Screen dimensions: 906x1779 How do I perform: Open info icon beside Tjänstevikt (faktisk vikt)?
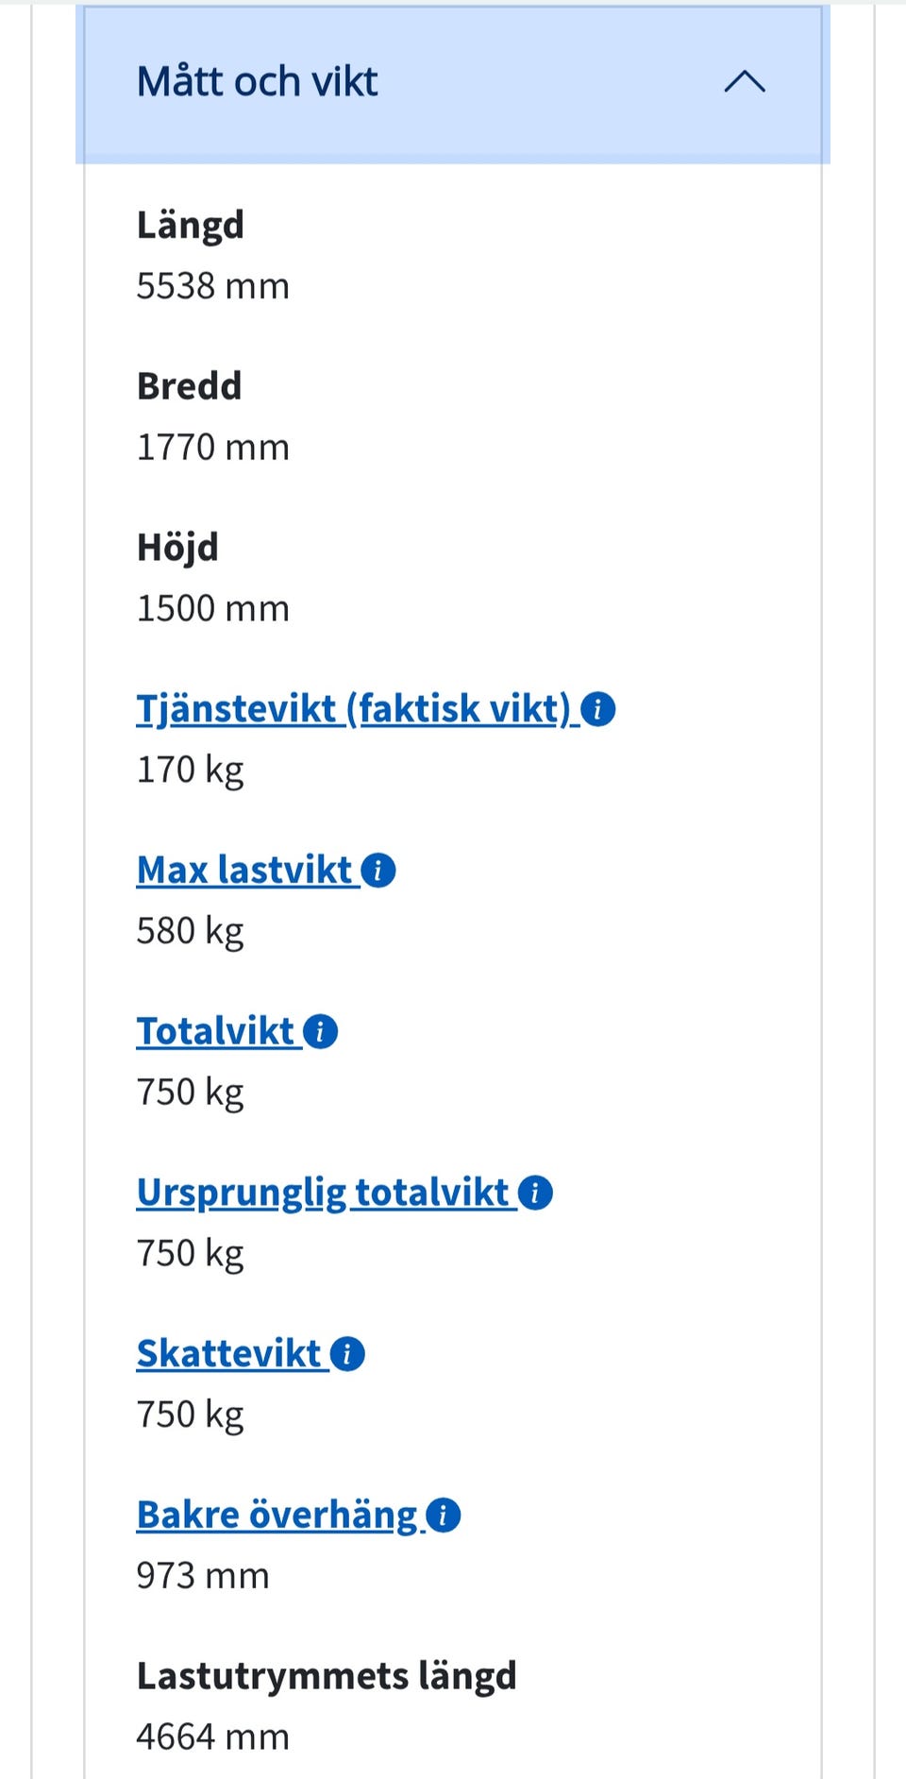pos(598,709)
